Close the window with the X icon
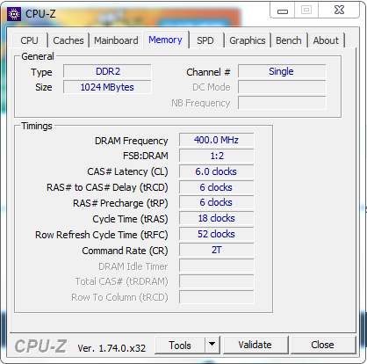The image size is (367, 364). (x=339, y=10)
